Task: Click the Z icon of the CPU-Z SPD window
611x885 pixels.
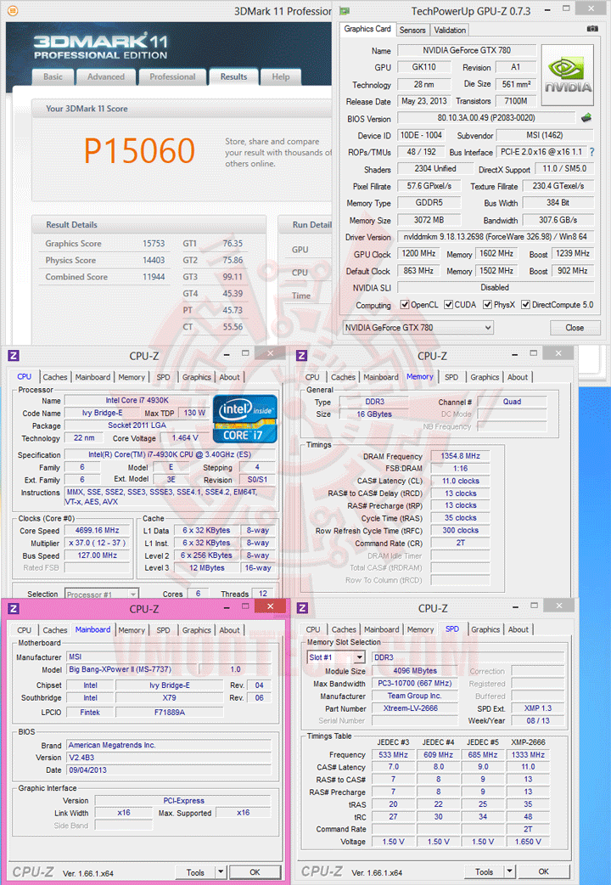Action: [302, 607]
